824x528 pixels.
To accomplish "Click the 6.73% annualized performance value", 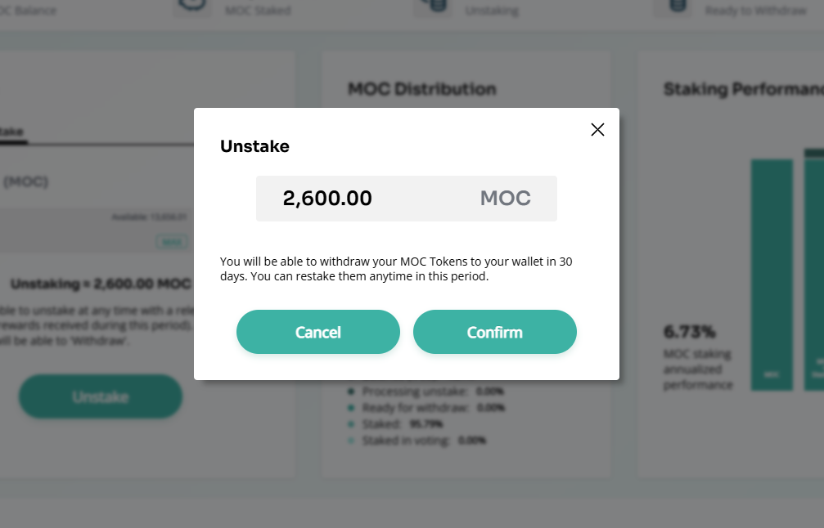I will (690, 332).
